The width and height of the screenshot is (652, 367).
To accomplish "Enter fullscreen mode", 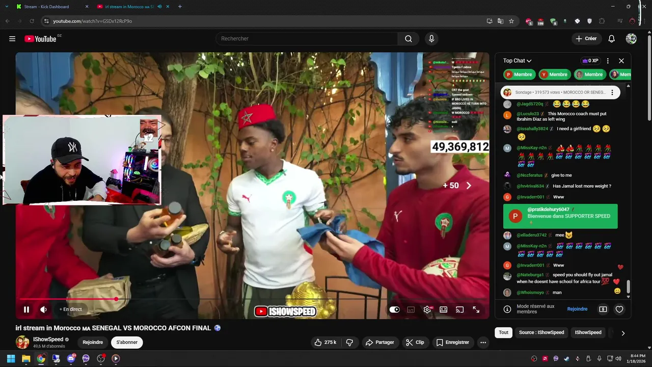I will pyautogui.click(x=476, y=309).
